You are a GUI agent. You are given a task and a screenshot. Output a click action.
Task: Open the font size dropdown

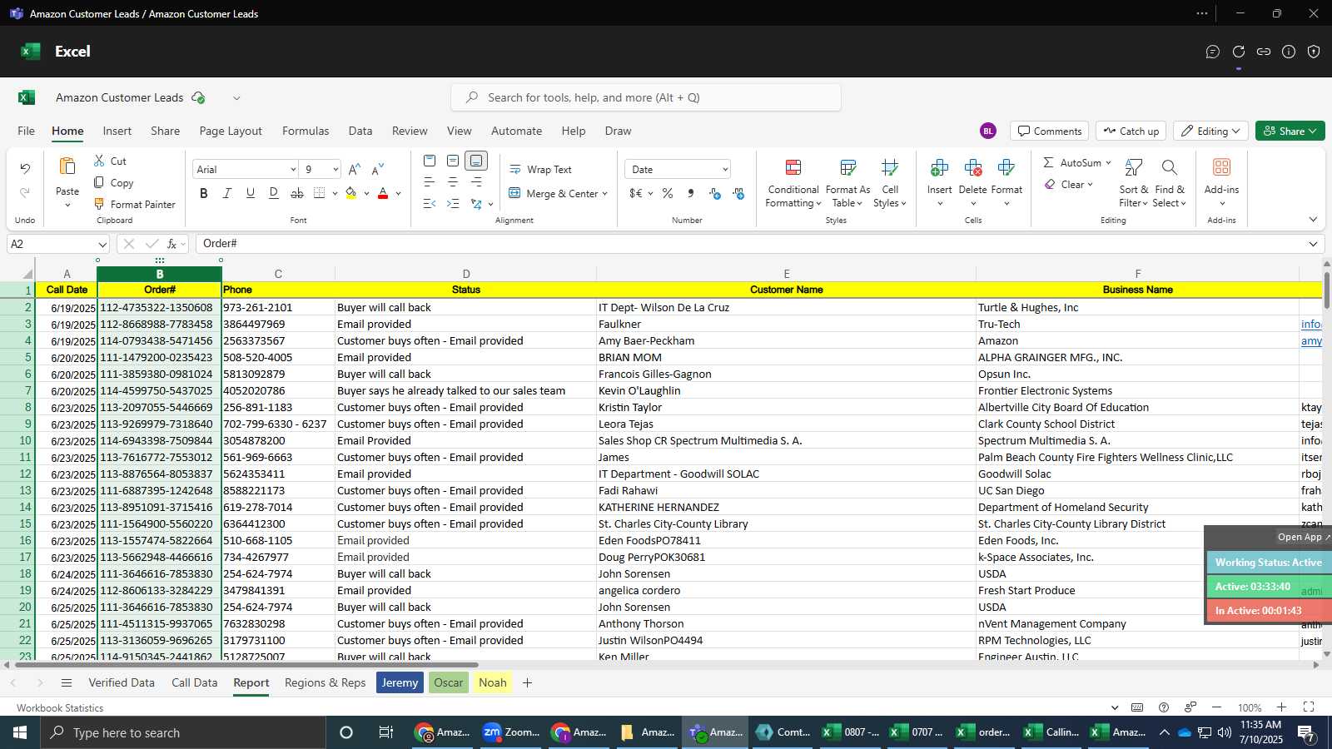pyautogui.click(x=335, y=169)
